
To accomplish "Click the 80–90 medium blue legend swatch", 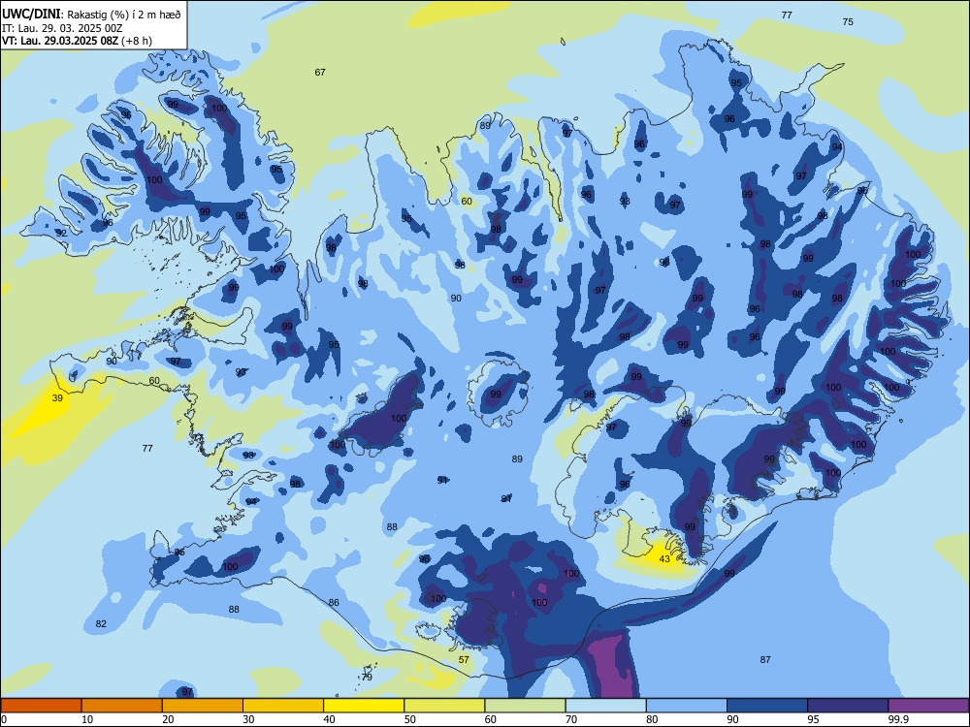I will [687, 706].
